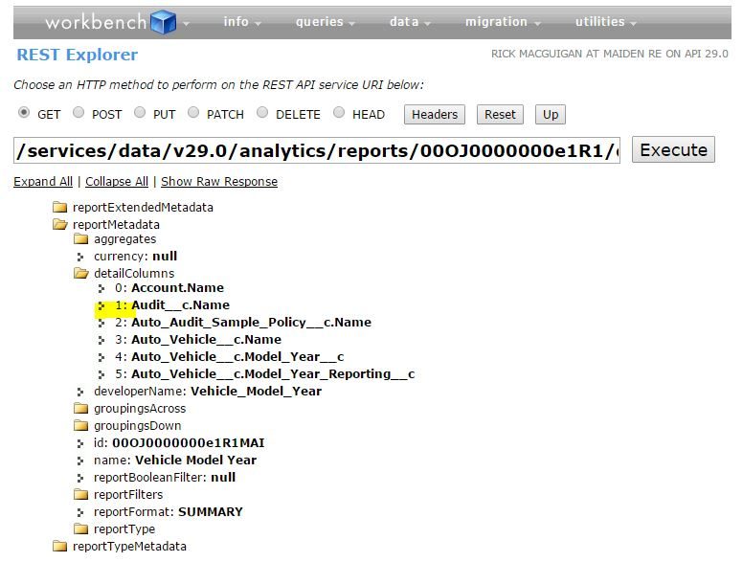Open the migration menu
This screenshot has width=743, height=562.
503,22
